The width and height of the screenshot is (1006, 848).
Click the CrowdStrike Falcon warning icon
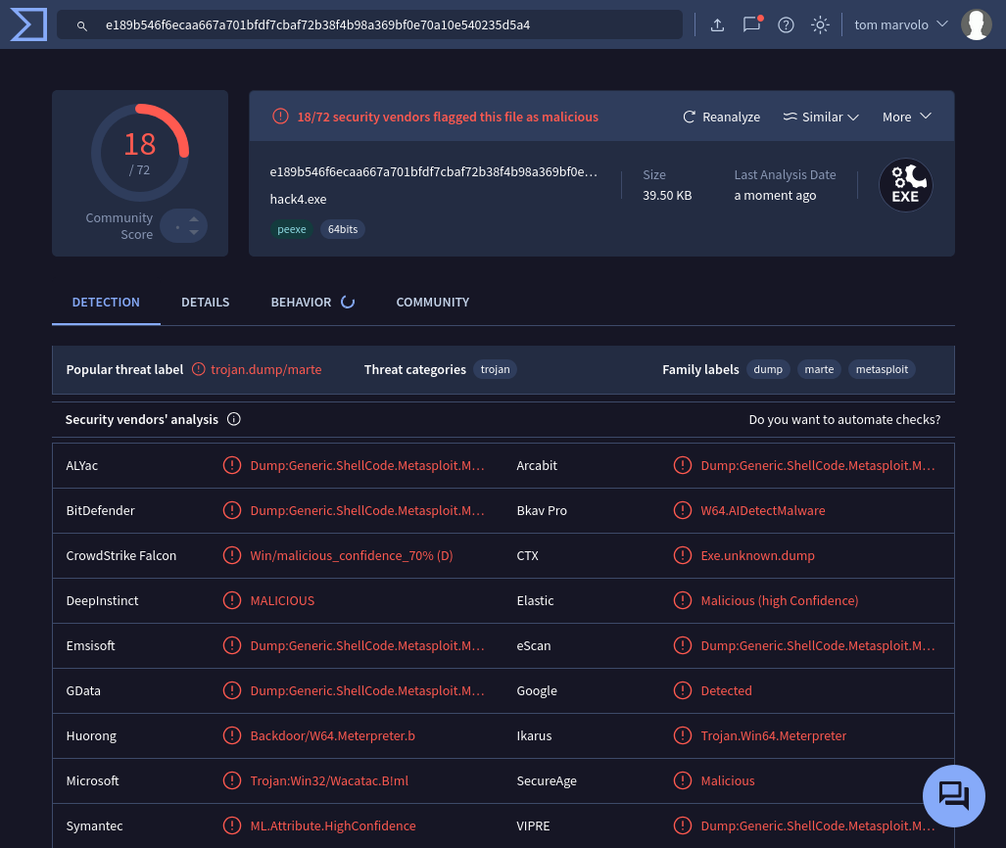coord(231,555)
